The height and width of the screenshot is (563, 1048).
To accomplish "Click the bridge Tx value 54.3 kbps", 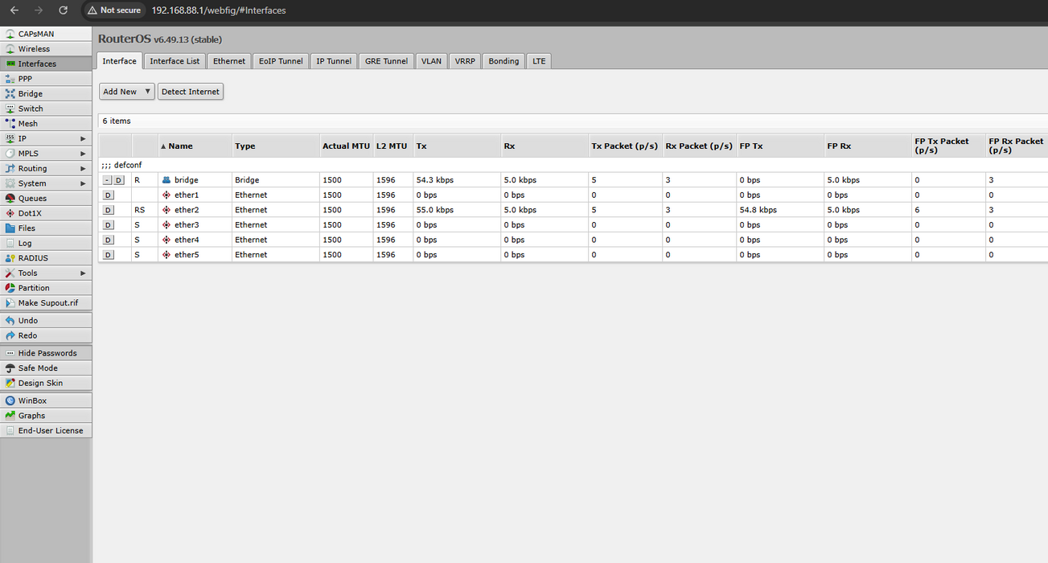I will (435, 180).
